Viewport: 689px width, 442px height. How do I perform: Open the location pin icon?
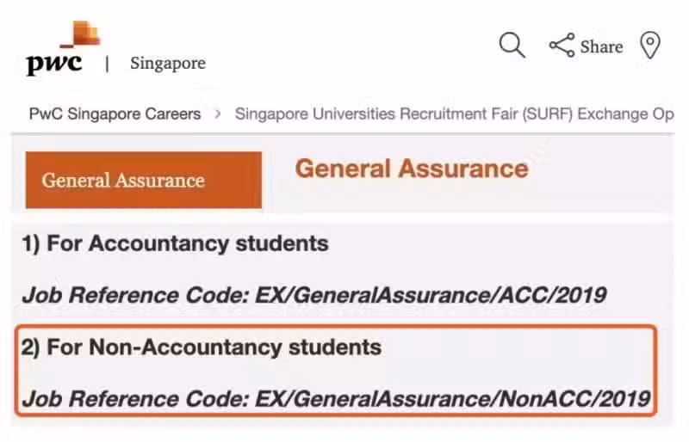pos(650,45)
